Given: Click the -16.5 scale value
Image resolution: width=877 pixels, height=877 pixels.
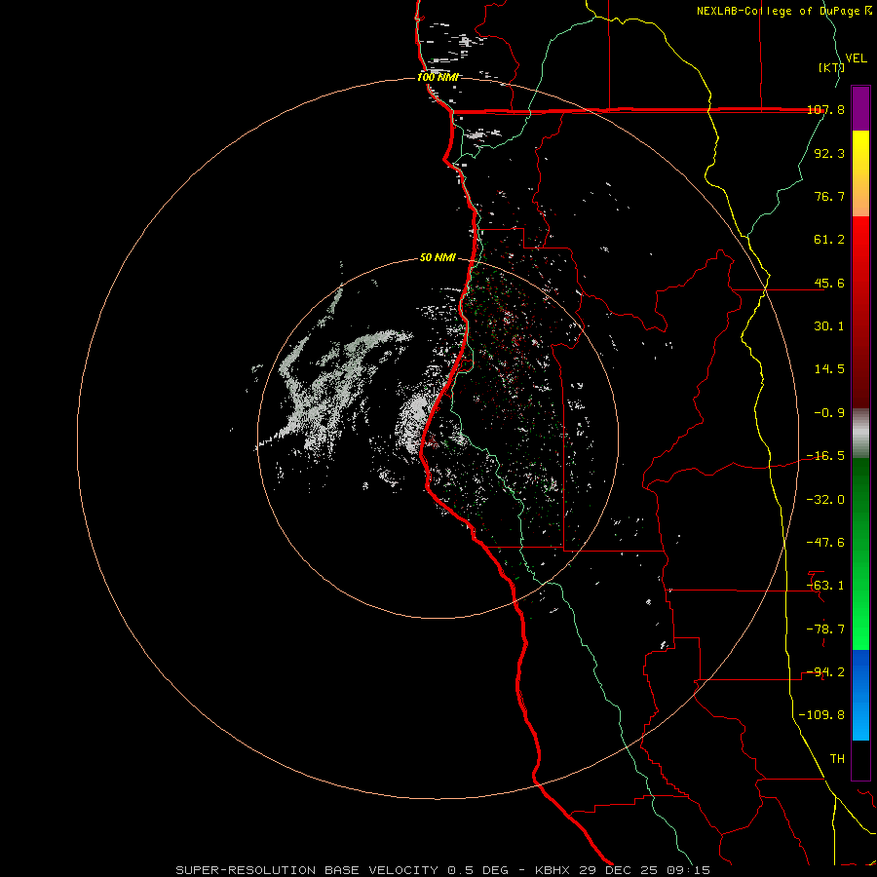Looking at the screenshot, I should point(825,456).
